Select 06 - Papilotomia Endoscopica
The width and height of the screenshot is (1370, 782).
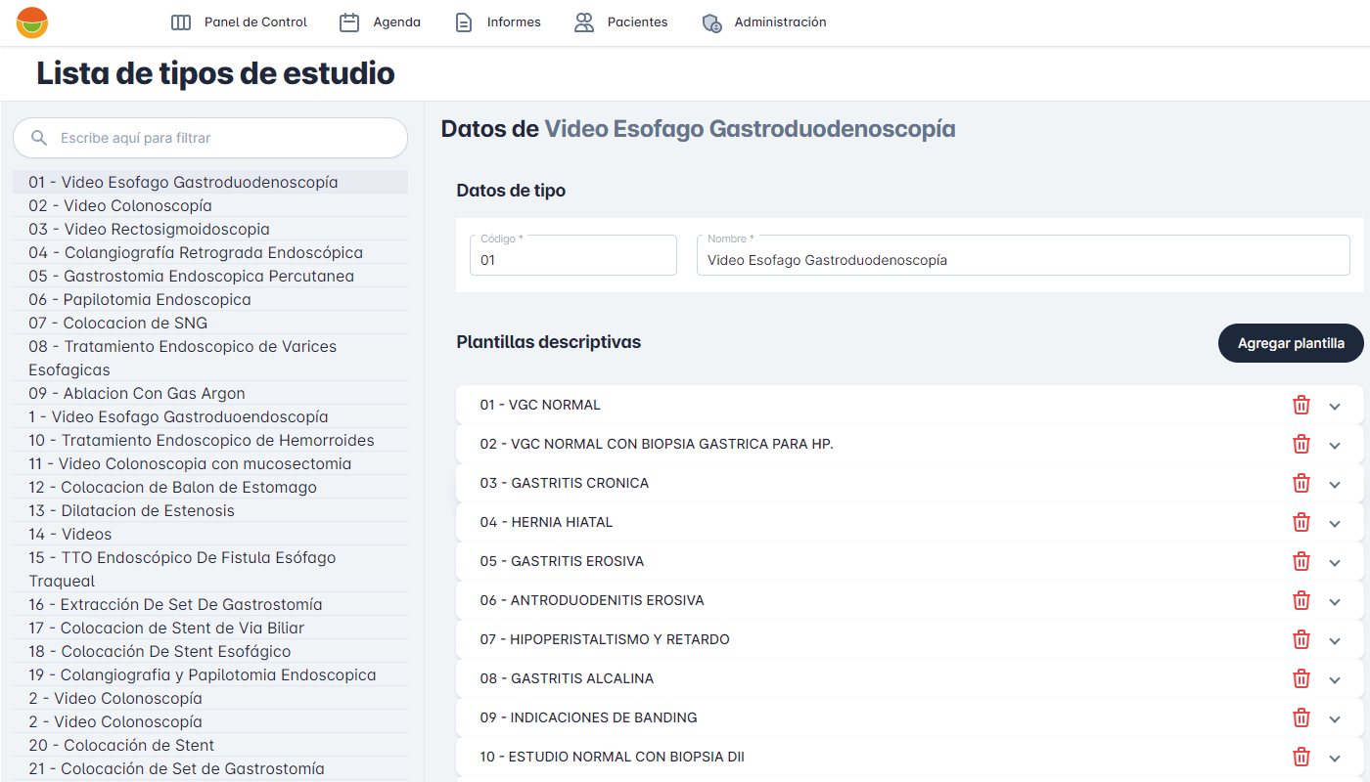coord(210,299)
